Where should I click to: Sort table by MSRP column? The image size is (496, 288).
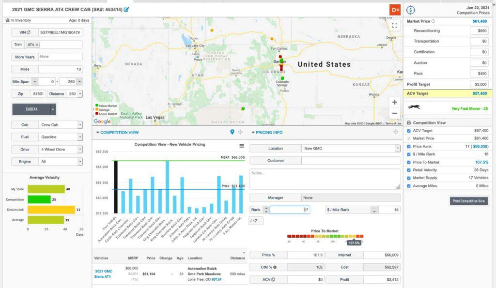pyautogui.click(x=133, y=258)
